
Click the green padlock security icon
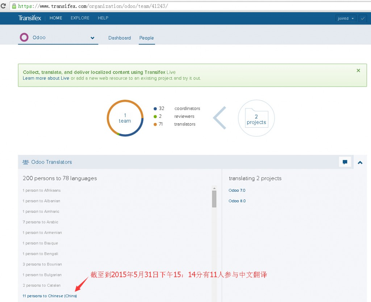tap(14, 6)
